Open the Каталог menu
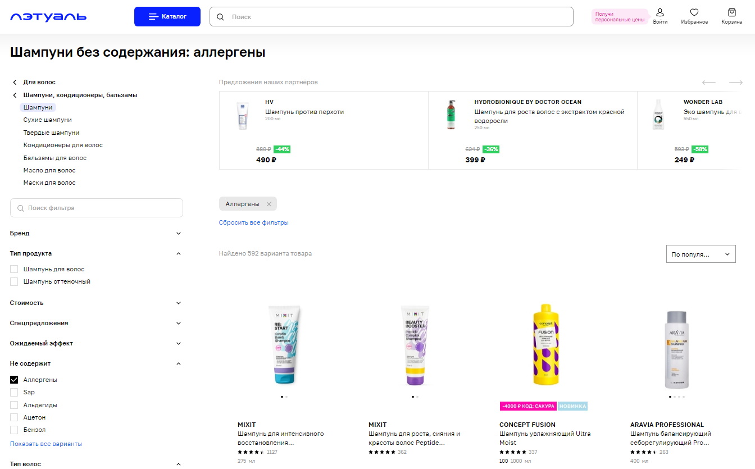Screen dimensions: 755x469 [x=167, y=17]
